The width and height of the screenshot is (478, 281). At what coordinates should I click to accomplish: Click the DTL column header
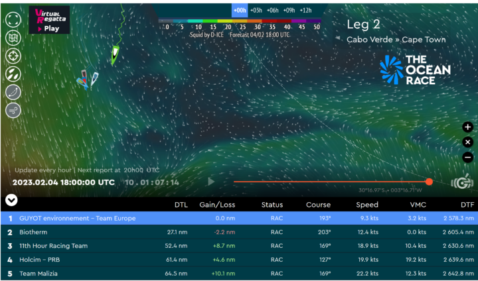click(181, 205)
